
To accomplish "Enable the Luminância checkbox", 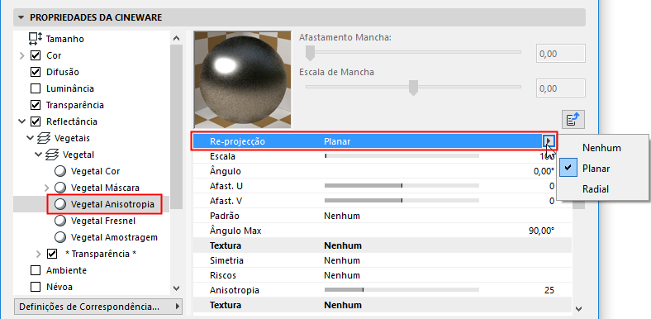I will coord(36,88).
